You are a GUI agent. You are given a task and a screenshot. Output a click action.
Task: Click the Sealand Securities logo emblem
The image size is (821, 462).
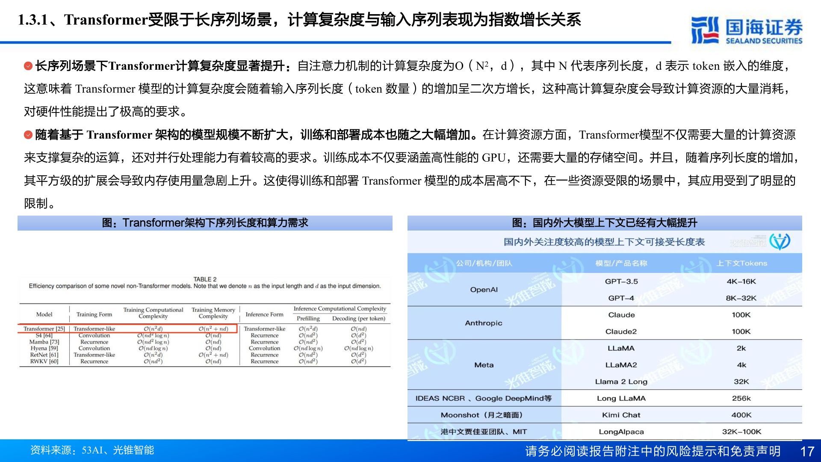[704, 30]
